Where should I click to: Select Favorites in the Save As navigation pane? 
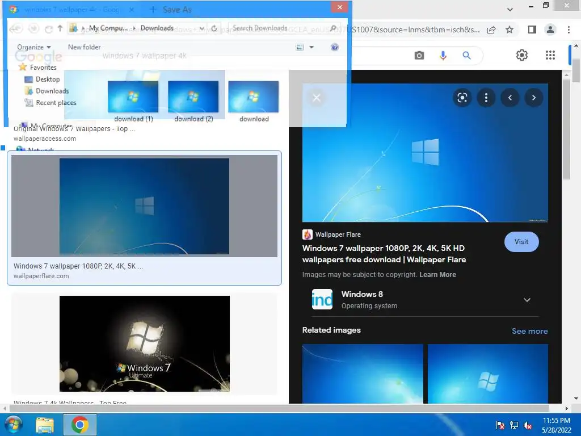coord(38,67)
